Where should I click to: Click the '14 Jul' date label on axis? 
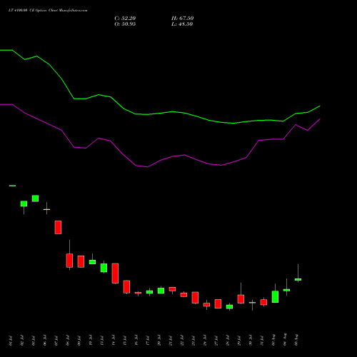pyautogui.click(x=114, y=341)
